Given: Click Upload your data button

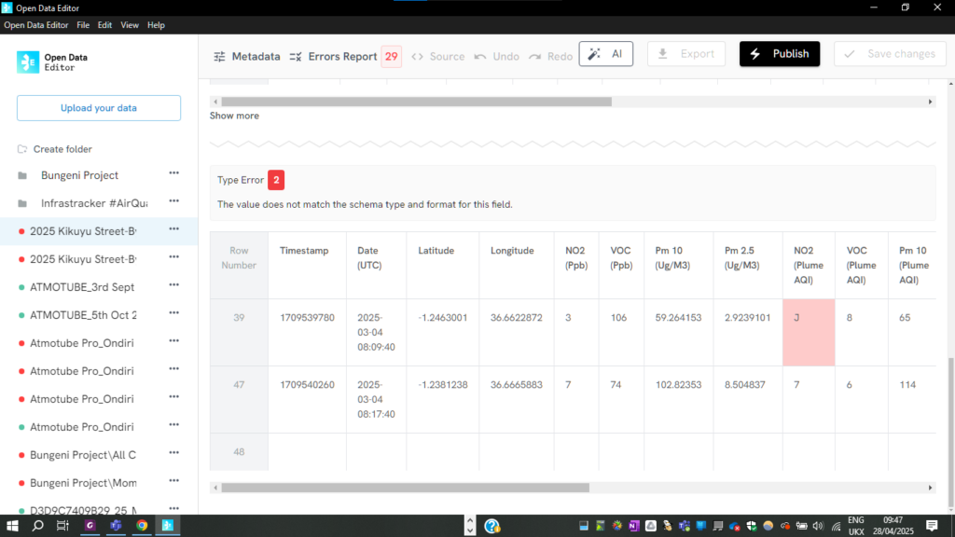Looking at the screenshot, I should click(99, 108).
